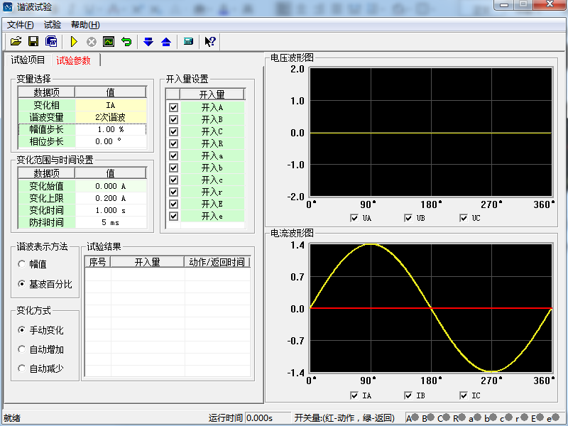Click the open file folder icon
Viewport: 568px width, 426px height.
coord(16,41)
